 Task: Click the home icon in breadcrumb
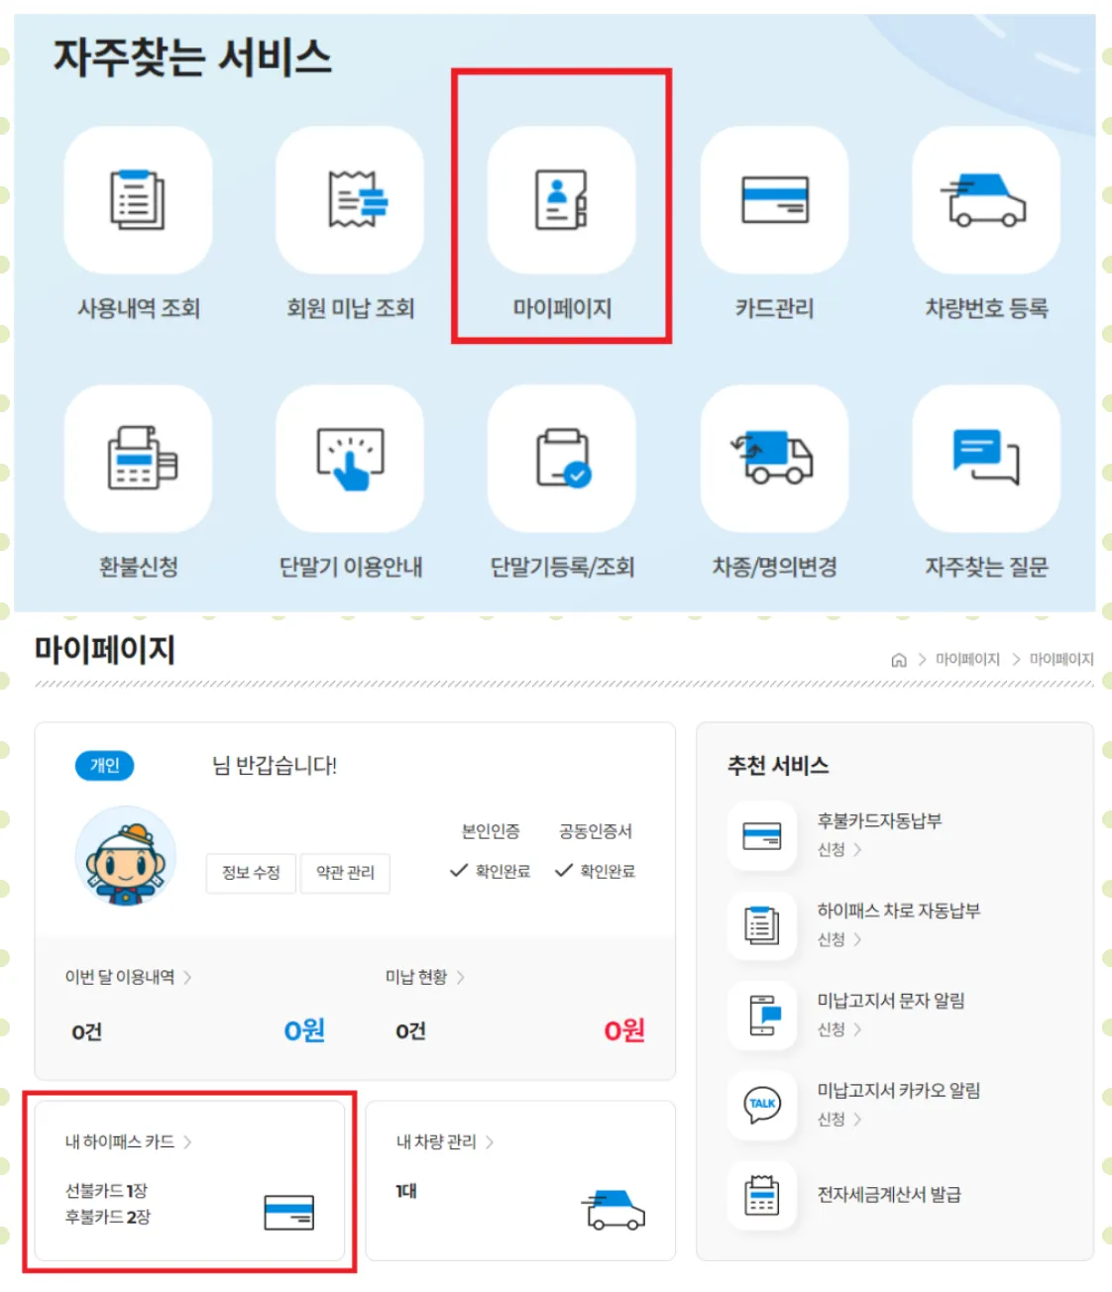[899, 658]
